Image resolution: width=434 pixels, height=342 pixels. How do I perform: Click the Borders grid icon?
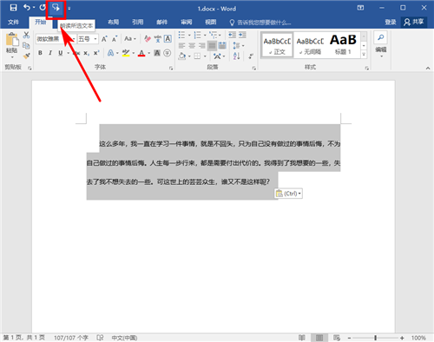(197, 56)
